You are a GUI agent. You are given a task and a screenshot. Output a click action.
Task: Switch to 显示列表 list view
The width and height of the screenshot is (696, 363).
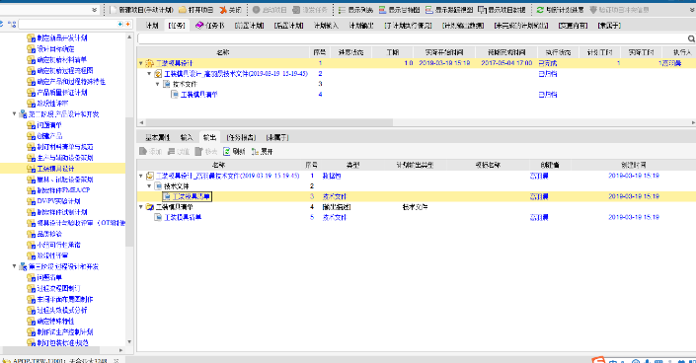(355, 10)
